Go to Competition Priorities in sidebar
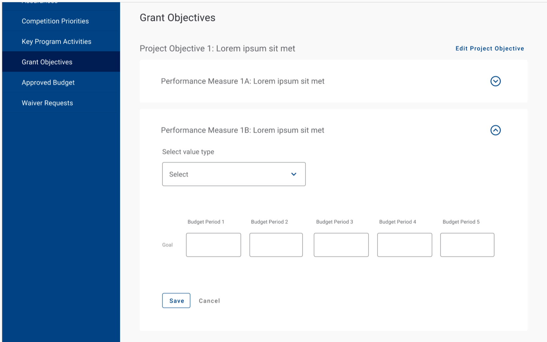Viewport: 547px width, 342px height. click(x=55, y=21)
